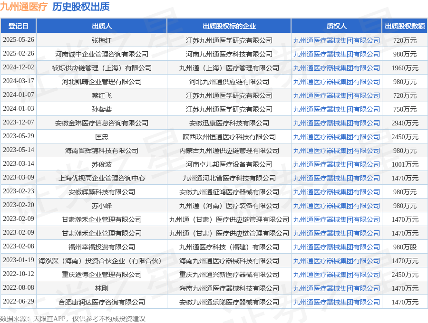
Task: Select company 重庆九州通兴新医疗器械有限公司
Action: 229,275
